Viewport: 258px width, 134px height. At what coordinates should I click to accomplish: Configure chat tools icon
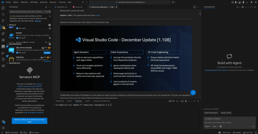tap(221, 126)
